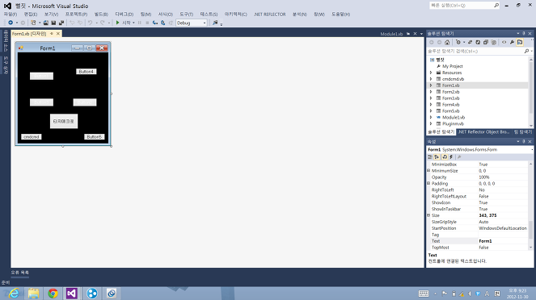Screen dimensions: 536x300
Task: Click the on-screen keyboard tray icon
Action: (x=424, y=294)
